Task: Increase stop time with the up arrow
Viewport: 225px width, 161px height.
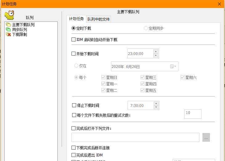Action: [x=156, y=103]
